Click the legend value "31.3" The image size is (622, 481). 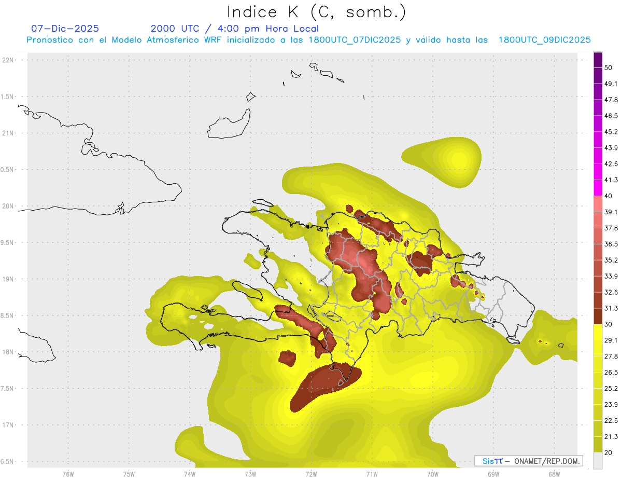coord(611,309)
